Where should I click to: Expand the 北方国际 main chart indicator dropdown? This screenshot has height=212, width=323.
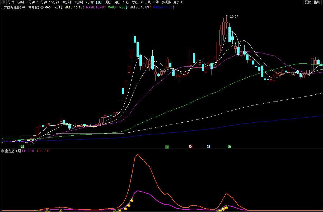[42, 7]
